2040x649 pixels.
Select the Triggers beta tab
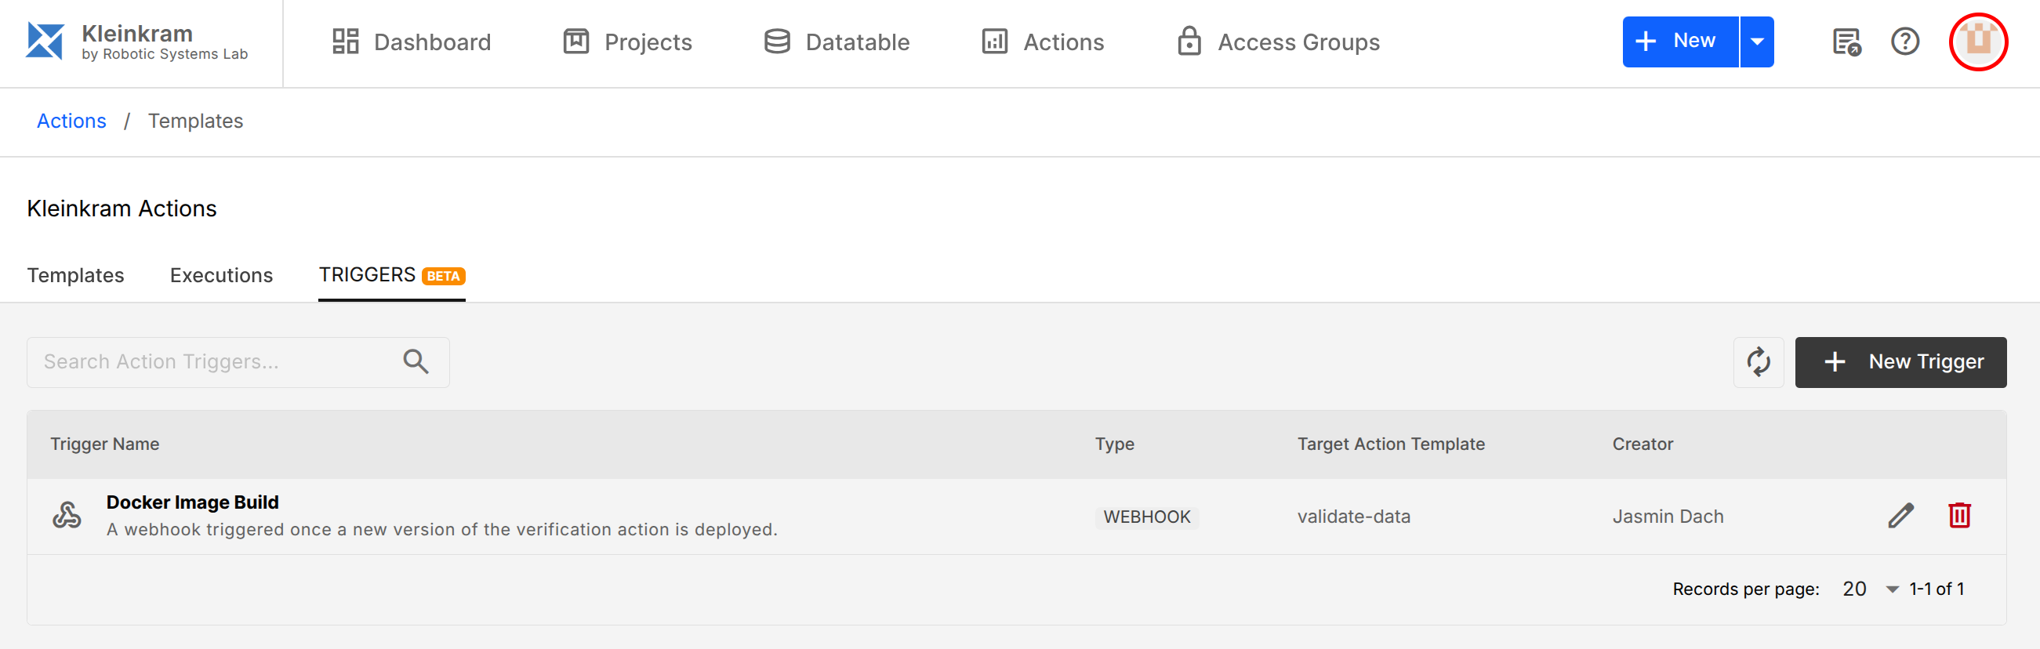pos(391,274)
